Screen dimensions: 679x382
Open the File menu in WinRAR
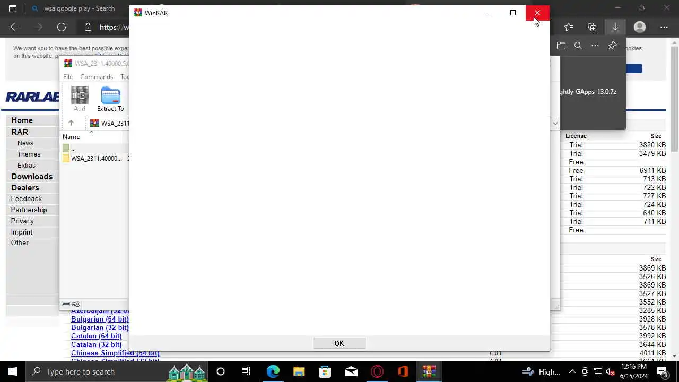pos(68,77)
